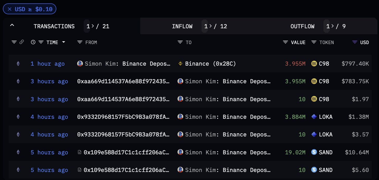Toggle the TIME column sort arrow
This screenshot has height=180, width=379.
coord(64,42)
